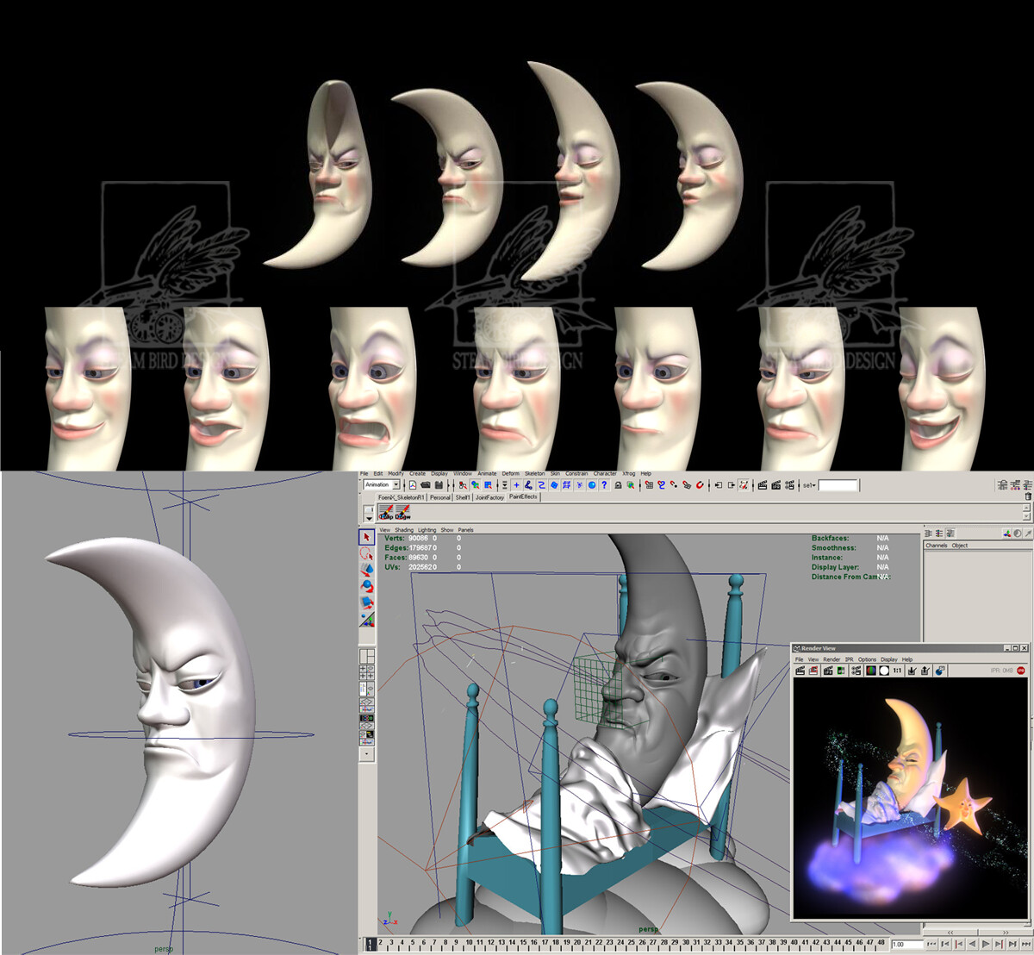Select the arrow Select tool
Screen dimensions: 1034x955
(366, 537)
